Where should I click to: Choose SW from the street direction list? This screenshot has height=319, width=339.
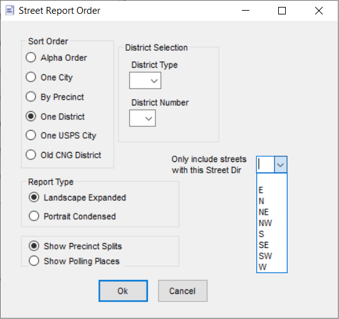click(x=272, y=256)
